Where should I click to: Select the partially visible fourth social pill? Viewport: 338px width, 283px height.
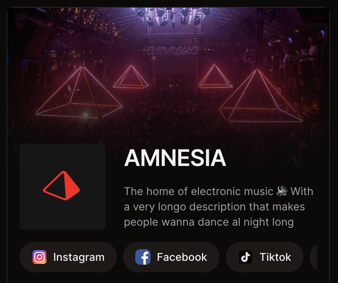(x=313, y=257)
